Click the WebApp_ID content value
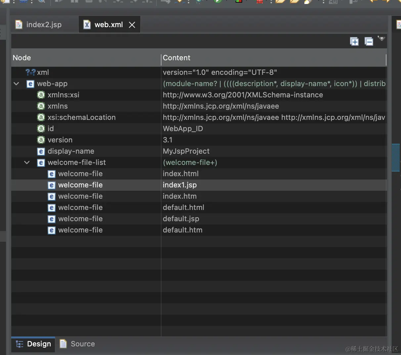This screenshot has height=355, width=401. (x=183, y=129)
